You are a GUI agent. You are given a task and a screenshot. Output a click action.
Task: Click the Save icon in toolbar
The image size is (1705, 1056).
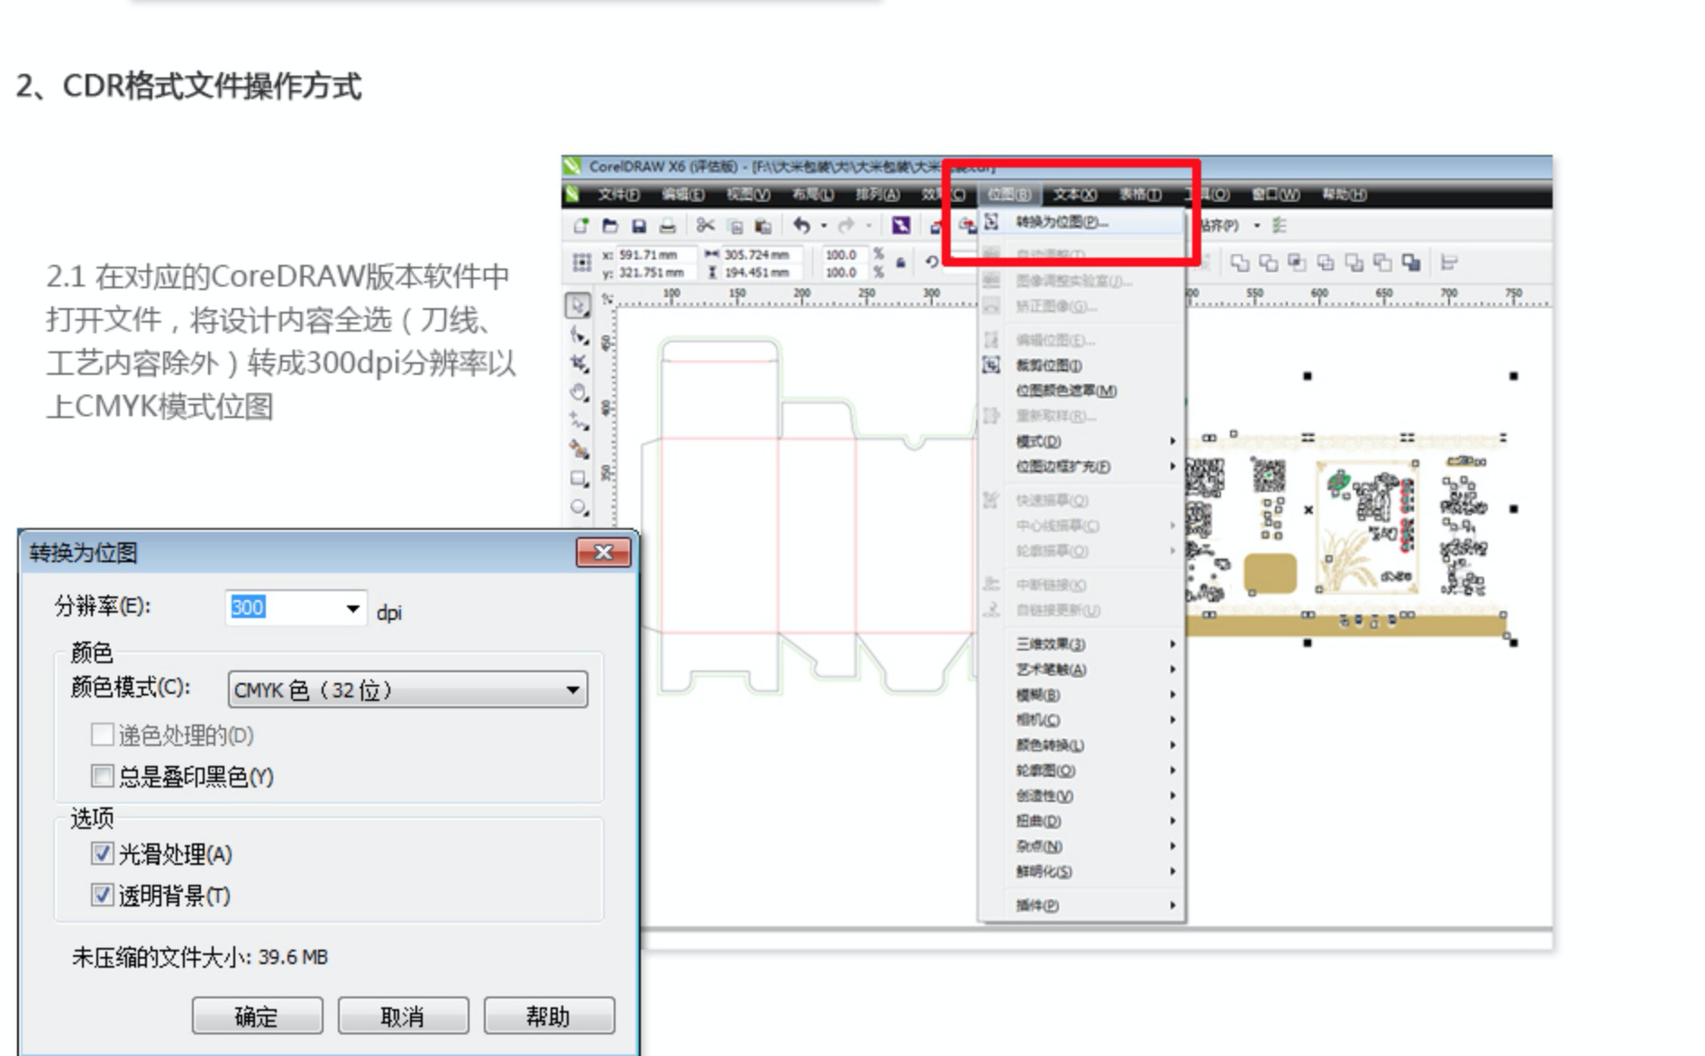coord(639,226)
